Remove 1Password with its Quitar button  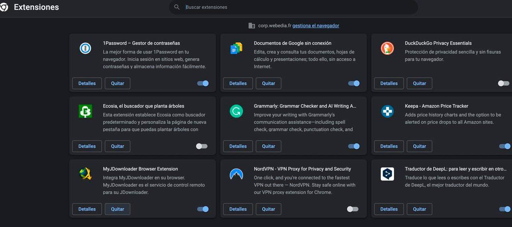[118, 83]
